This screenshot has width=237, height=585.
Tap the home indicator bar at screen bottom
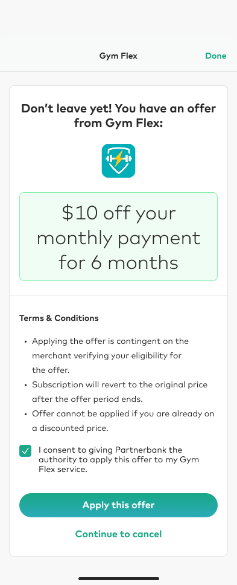coord(119,579)
